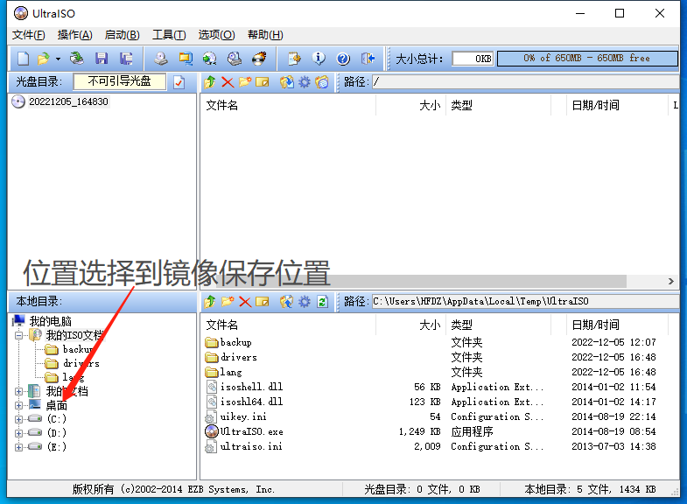
Task: Collapse the 我的ISO文档 tree node
Action: [18, 336]
